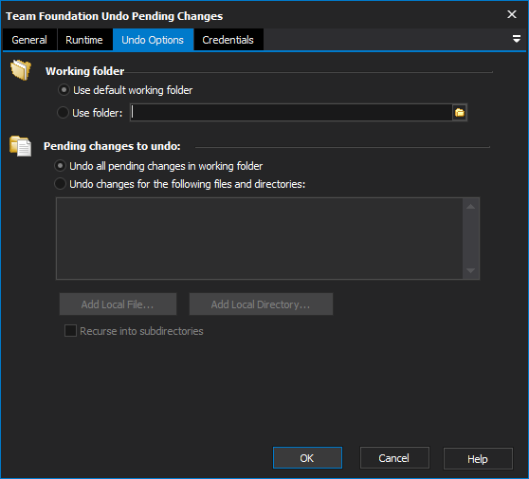529x479 pixels.
Task: Select Use default working folder radio button
Action: pyautogui.click(x=64, y=90)
